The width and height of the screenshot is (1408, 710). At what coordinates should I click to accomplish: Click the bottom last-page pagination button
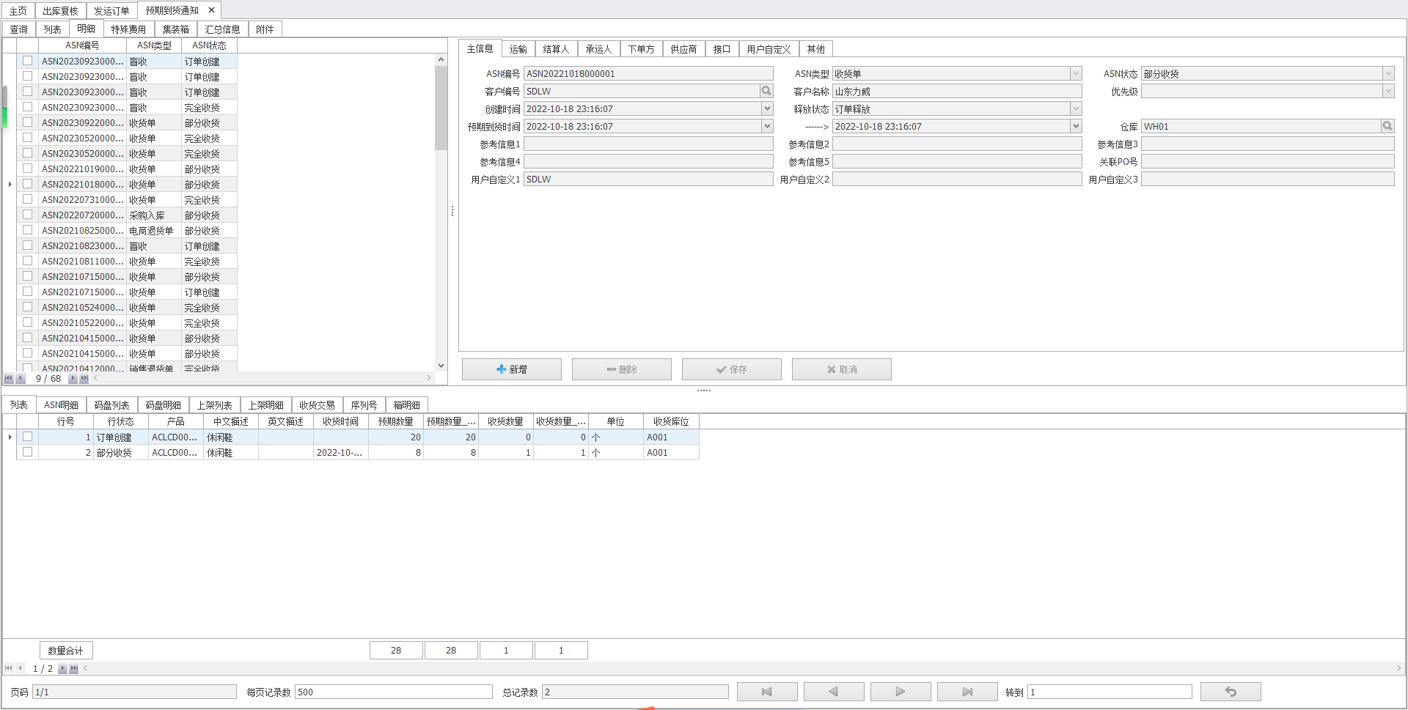967,692
